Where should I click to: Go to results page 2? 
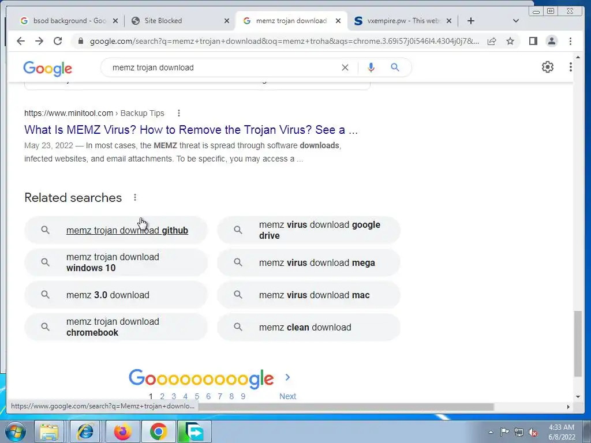pos(162,396)
